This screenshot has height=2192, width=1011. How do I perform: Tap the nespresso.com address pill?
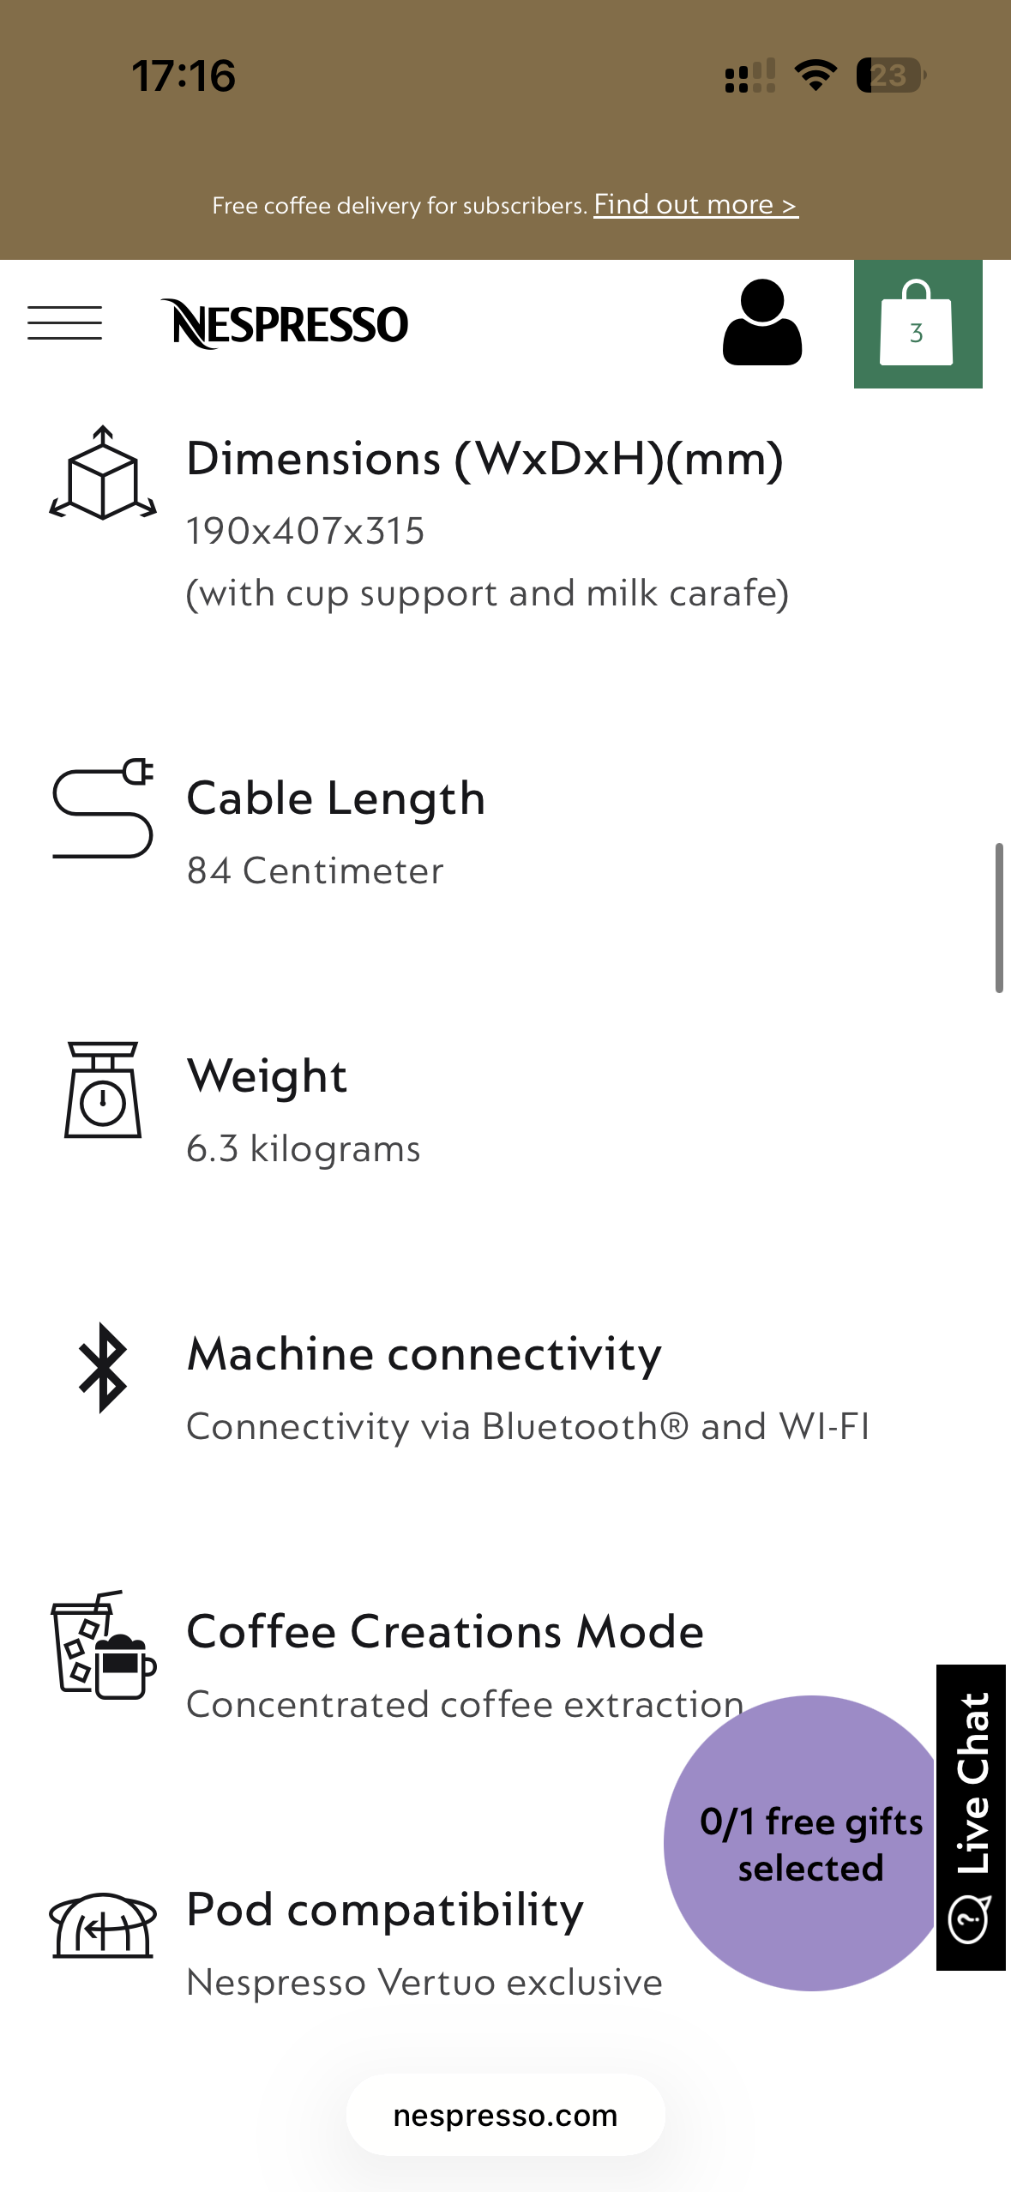(x=505, y=2115)
